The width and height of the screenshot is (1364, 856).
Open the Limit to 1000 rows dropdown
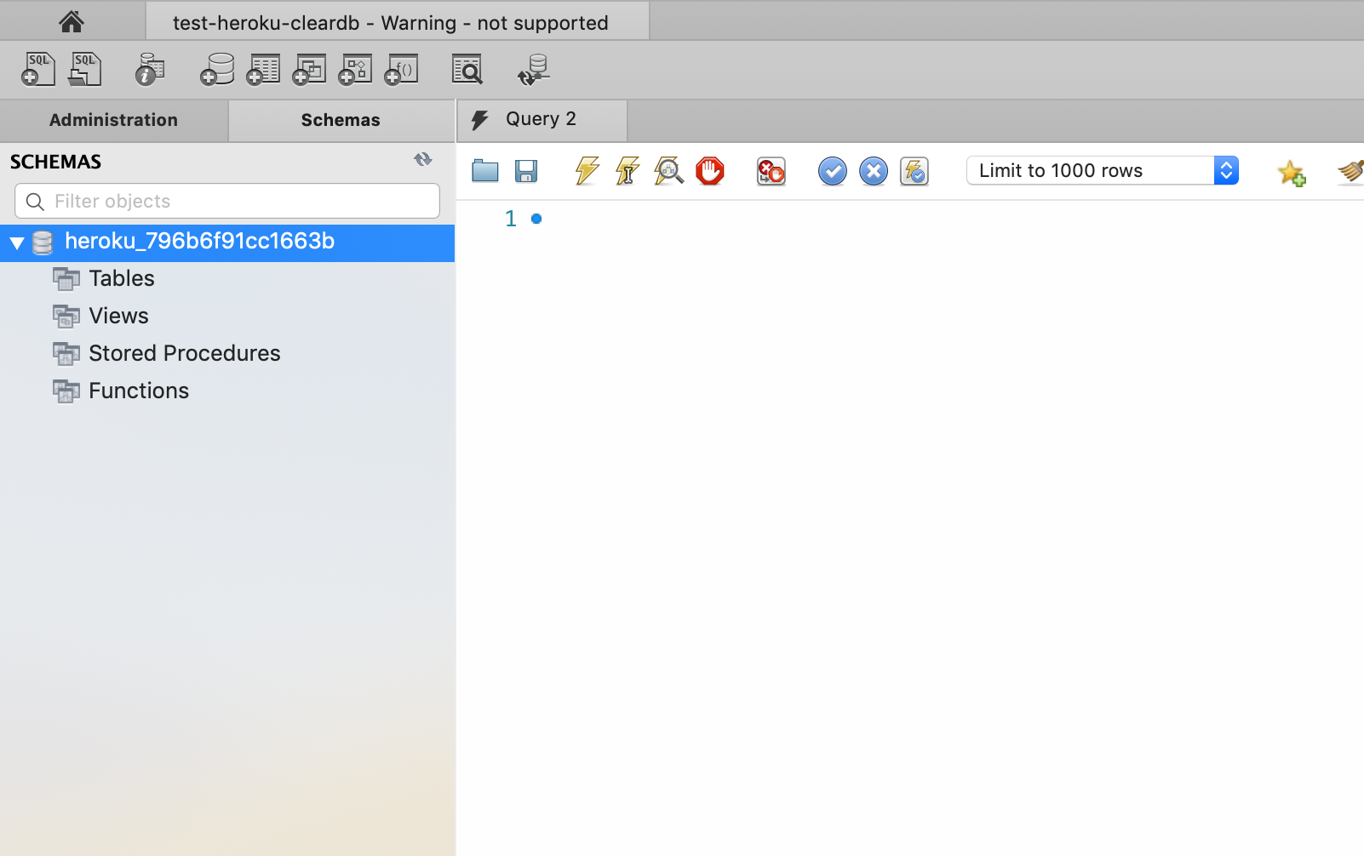point(1226,170)
